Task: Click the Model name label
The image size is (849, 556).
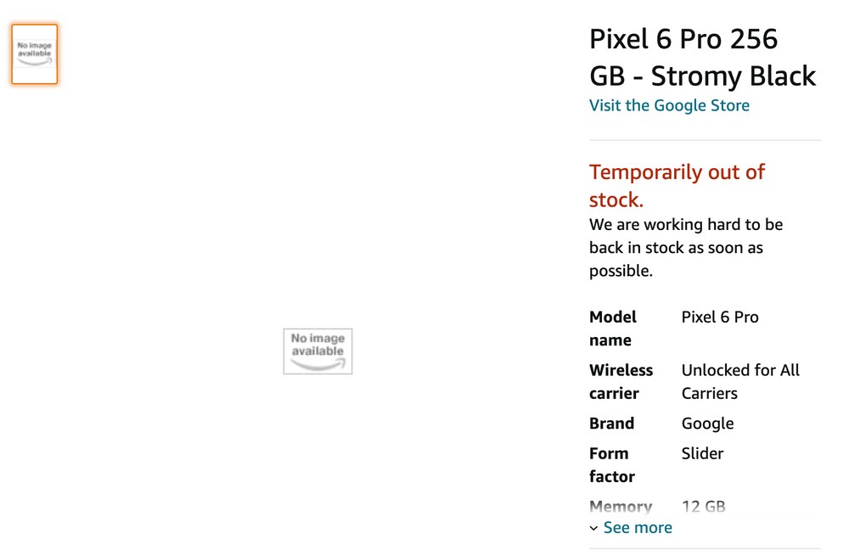Action: pos(613,328)
